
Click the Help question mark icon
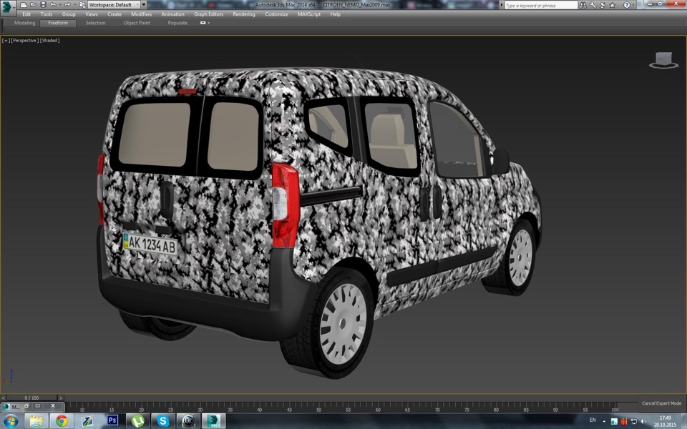coord(627,5)
